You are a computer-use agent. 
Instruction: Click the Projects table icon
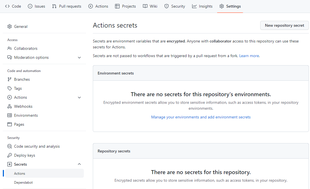click(117, 6)
